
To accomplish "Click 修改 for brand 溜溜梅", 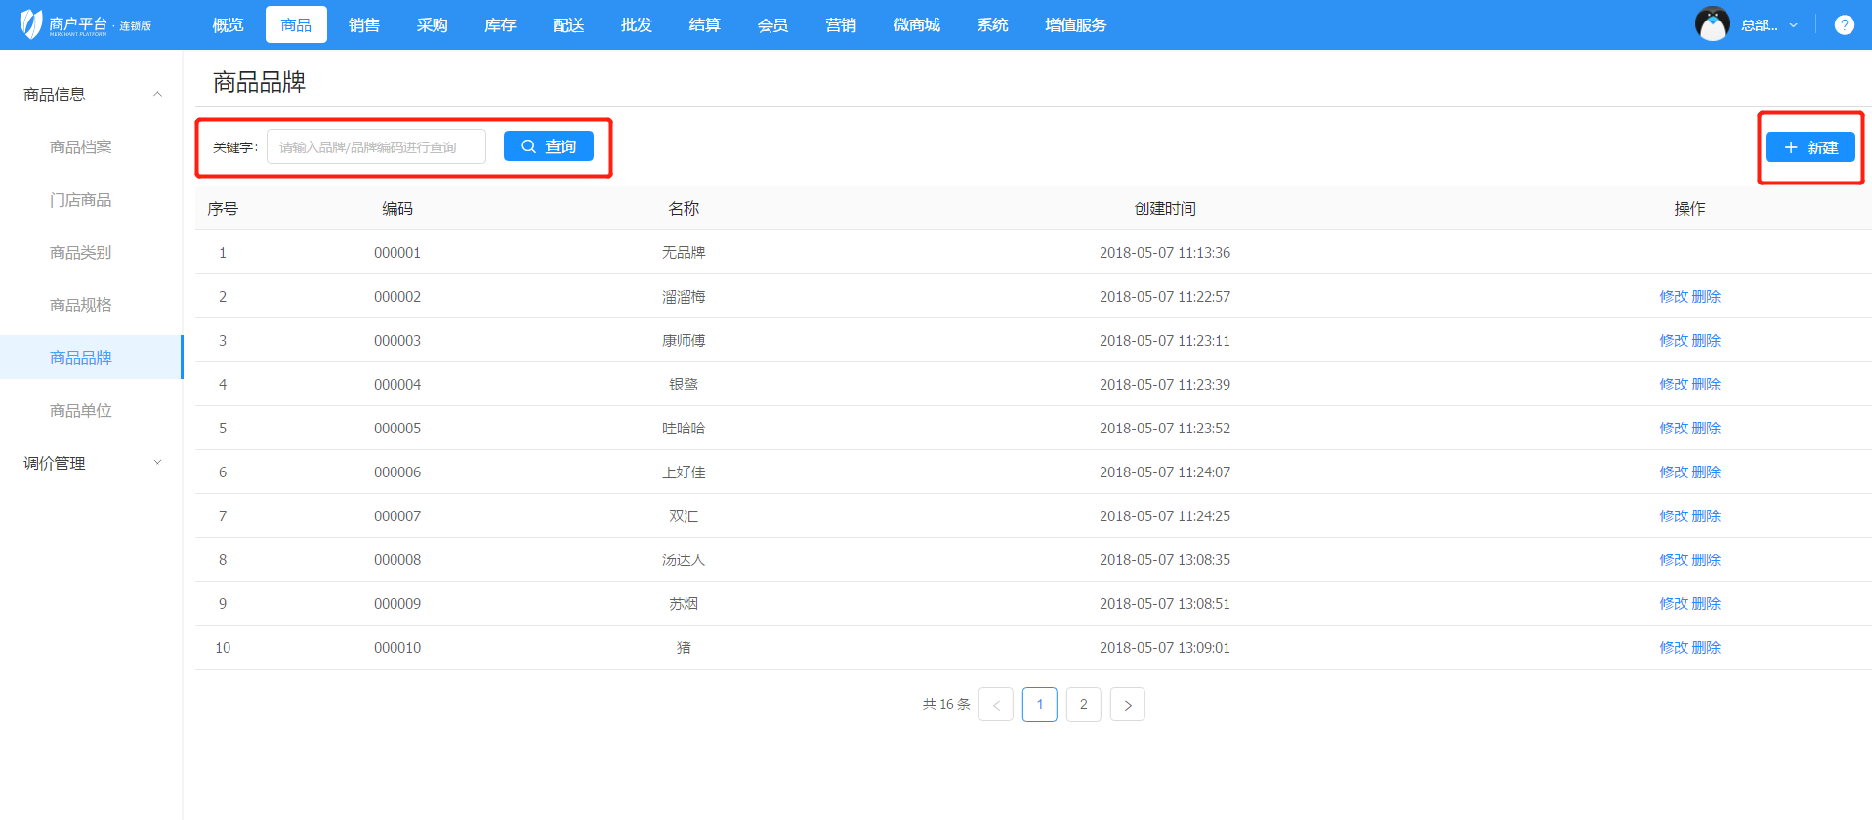I will (1673, 297).
